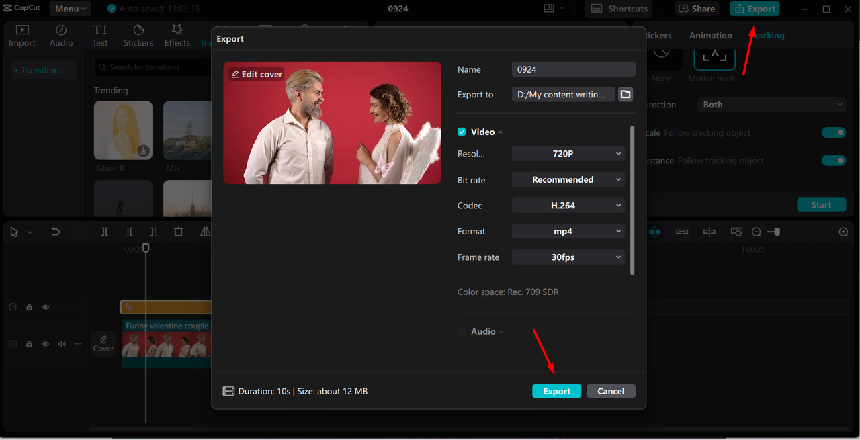Split the clip at the playhead
860x440 pixels.
[x=105, y=232]
